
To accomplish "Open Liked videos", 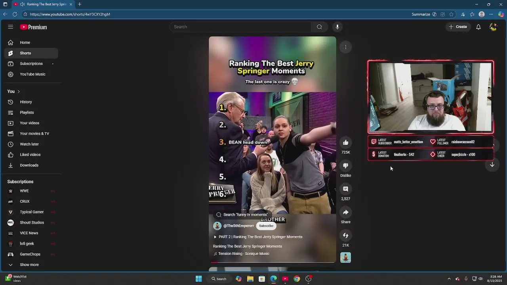I will coord(31,155).
